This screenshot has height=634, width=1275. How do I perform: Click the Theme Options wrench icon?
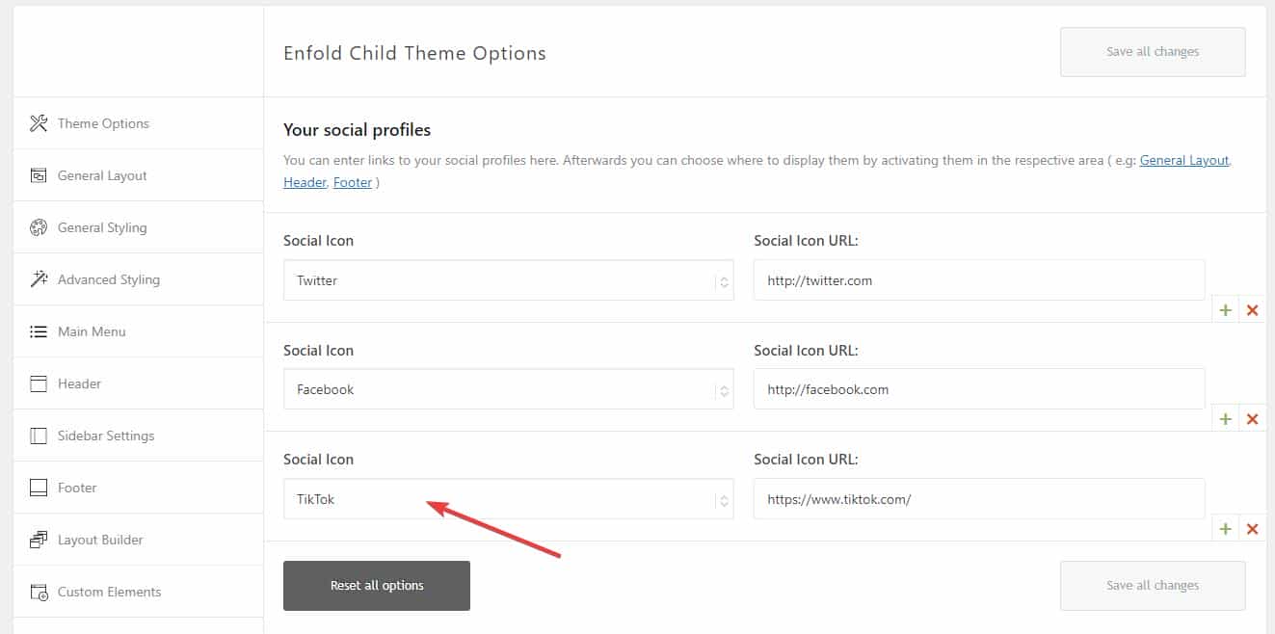click(x=39, y=123)
